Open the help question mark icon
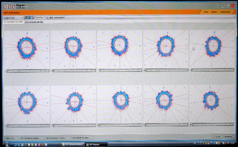The height and width of the screenshot is (147, 238). tap(217, 6)
